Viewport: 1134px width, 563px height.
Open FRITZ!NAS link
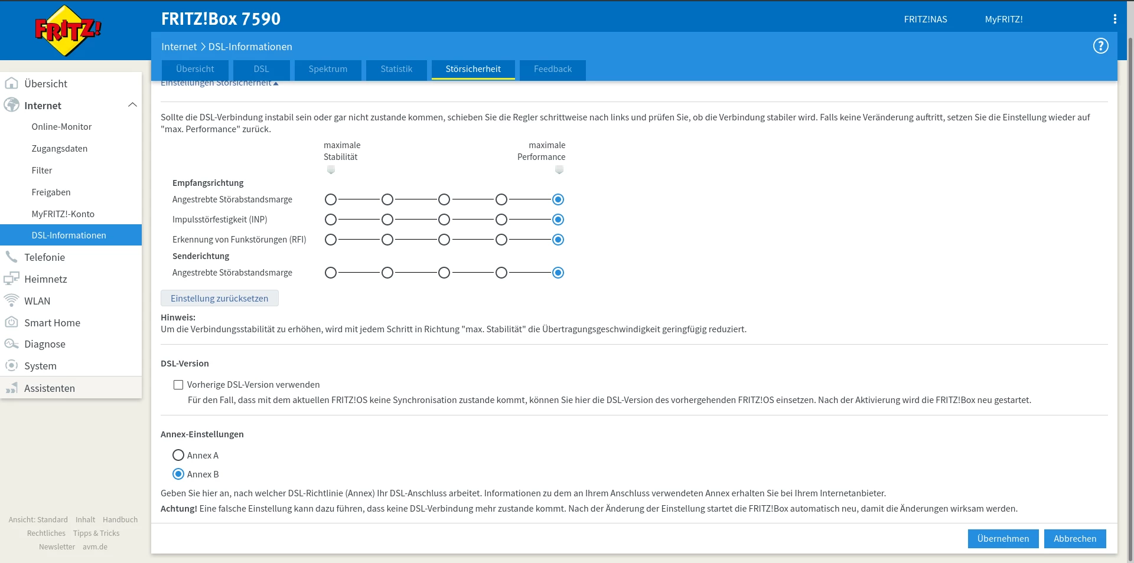926,19
